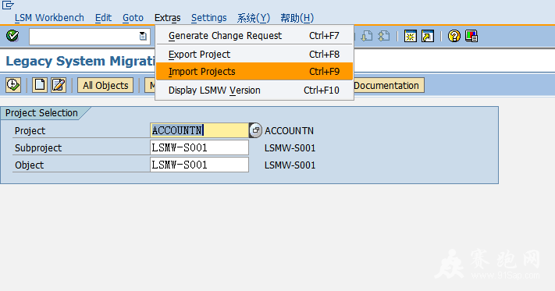555x291 pixels.
Task: Click the Generate Shortcut icon
Action: point(428,36)
